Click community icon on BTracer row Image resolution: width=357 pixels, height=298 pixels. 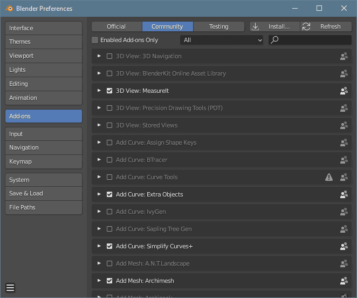pos(344,160)
